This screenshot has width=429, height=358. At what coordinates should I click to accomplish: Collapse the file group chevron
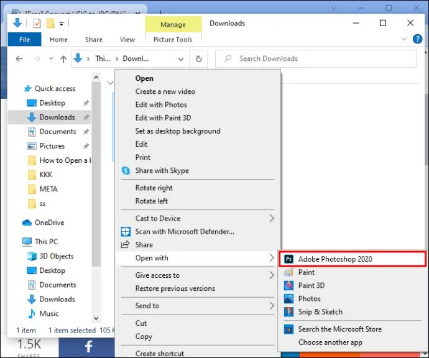click(x=110, y=83)
